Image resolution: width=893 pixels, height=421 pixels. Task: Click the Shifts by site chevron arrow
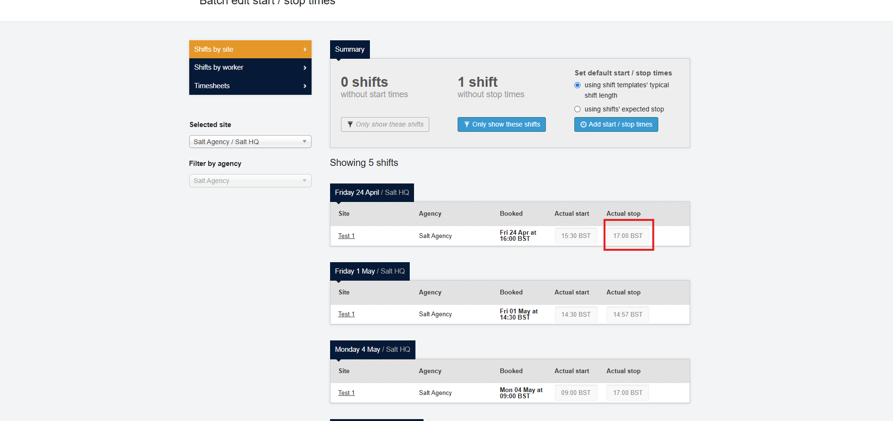(304, 49)
